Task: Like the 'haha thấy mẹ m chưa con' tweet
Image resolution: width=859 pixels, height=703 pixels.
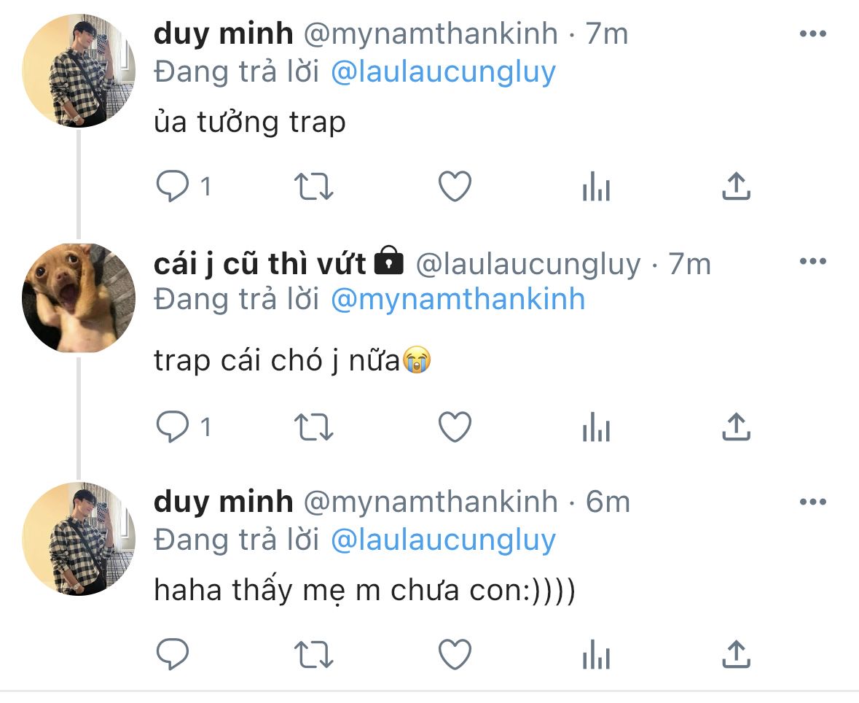Action: click(x=455, y=654)
